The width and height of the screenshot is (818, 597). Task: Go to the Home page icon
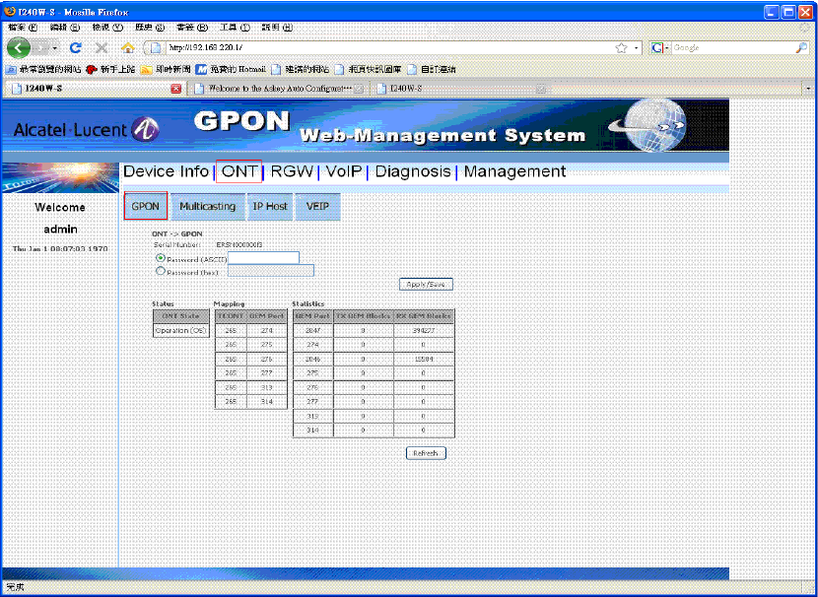pyautogui.click(x=128, y=48)
